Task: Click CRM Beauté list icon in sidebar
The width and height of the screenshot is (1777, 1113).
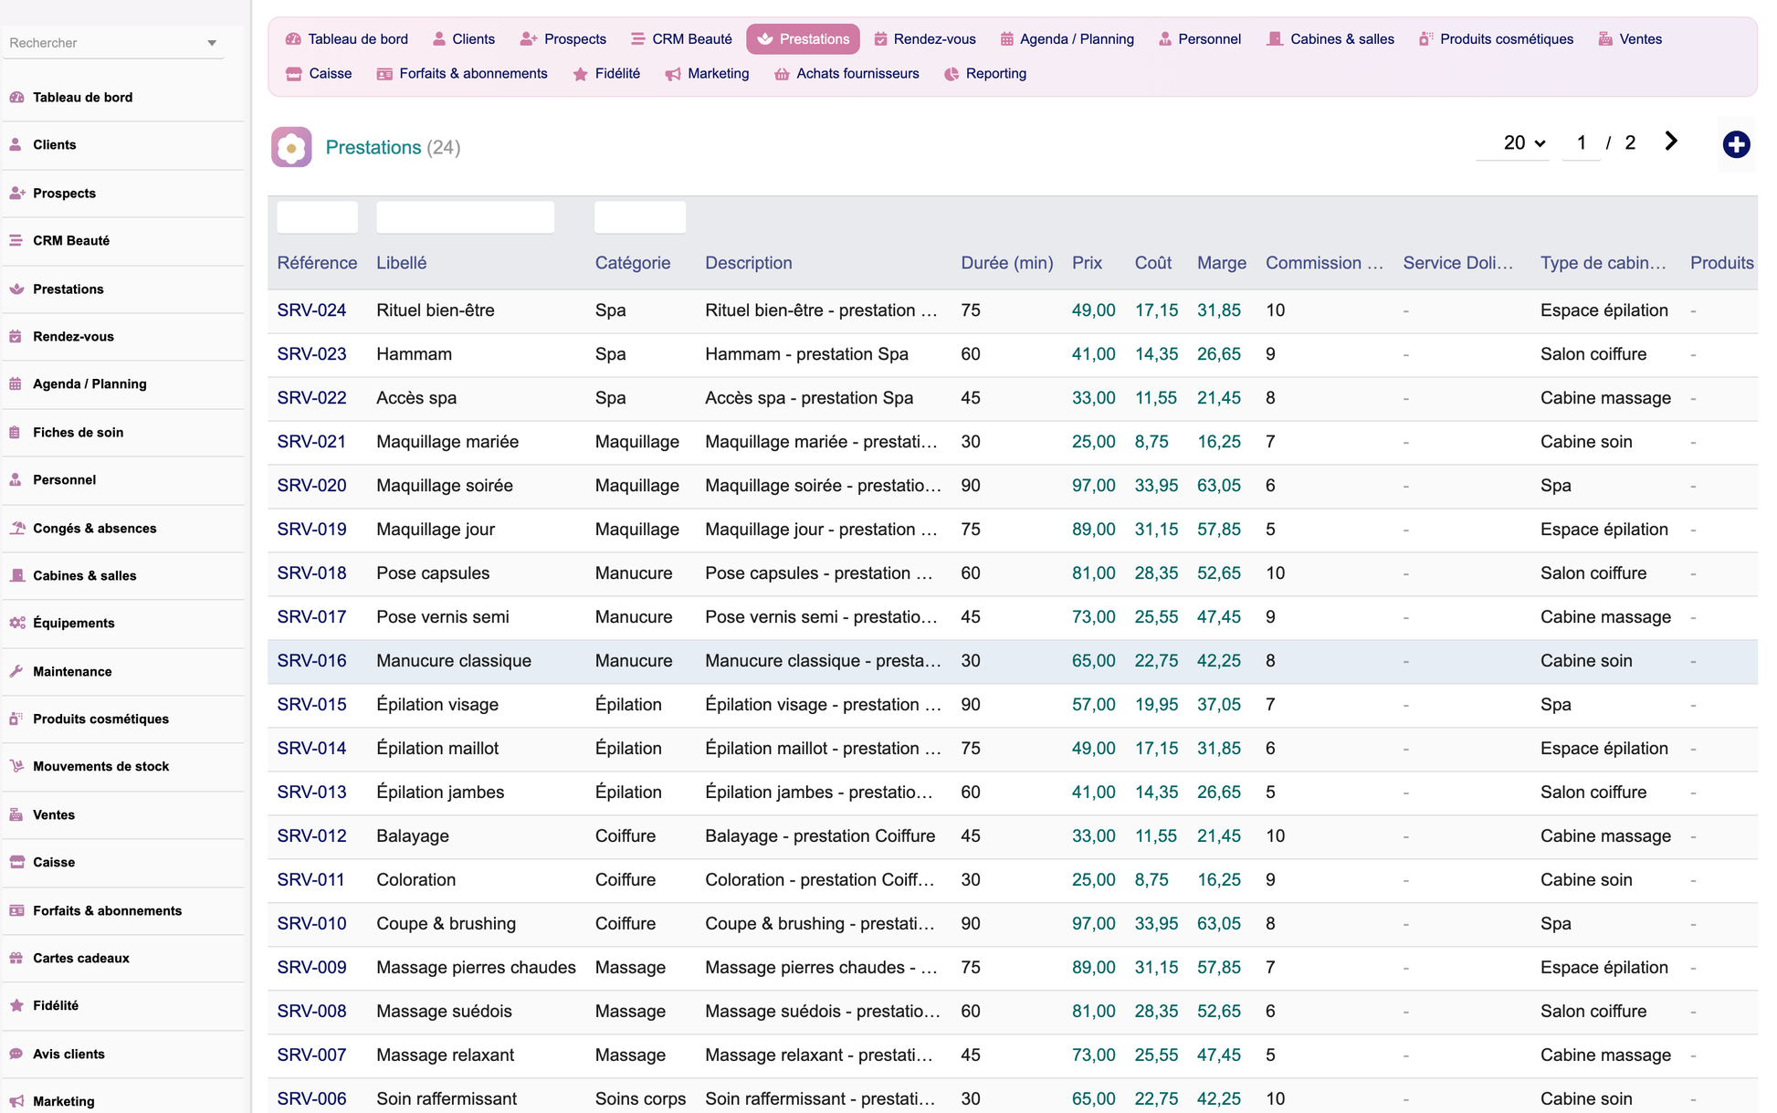Action: (x=16, y=240)
